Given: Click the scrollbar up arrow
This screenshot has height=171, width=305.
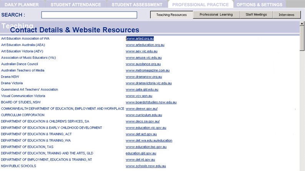Looking at the screenshot, I should [302, 24].
